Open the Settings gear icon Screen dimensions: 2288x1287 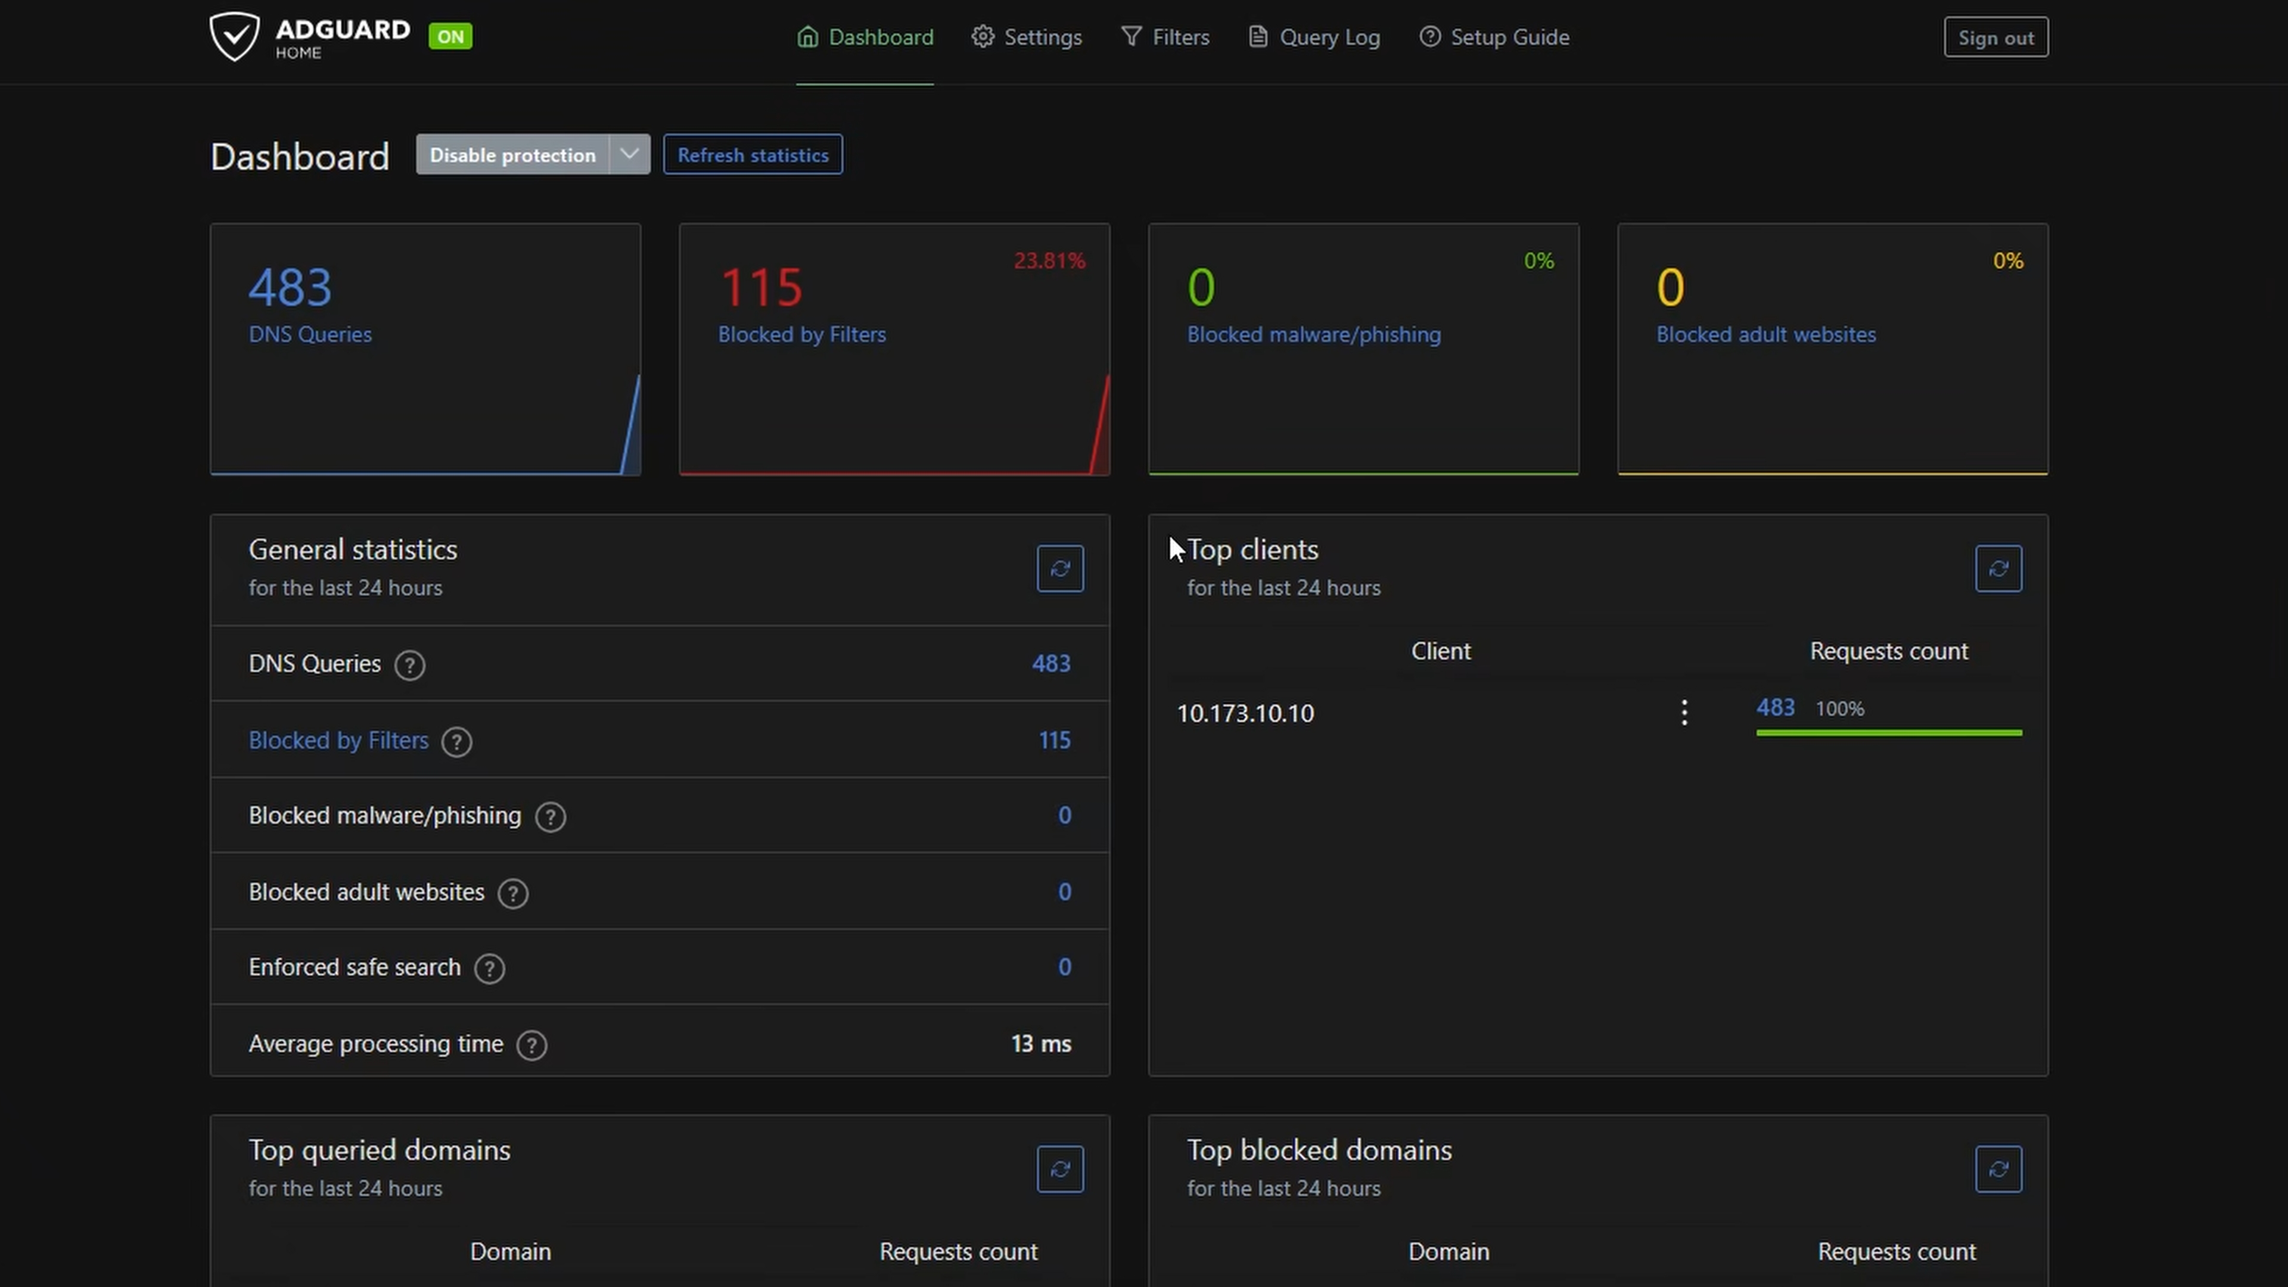[983, 36]
